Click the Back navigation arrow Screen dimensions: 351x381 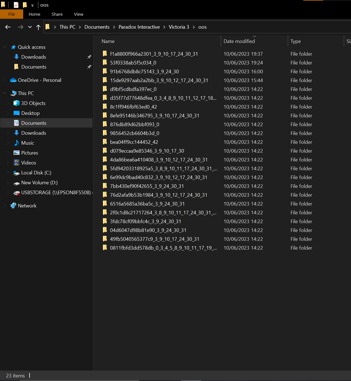pyautogui.click(x=8, y=27)
